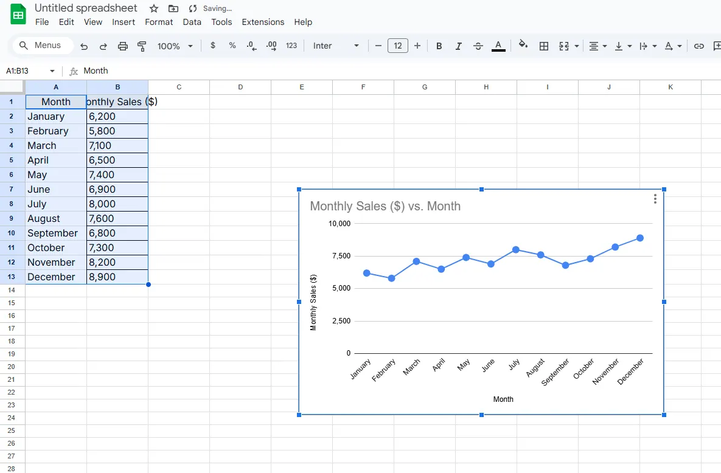Toggle bold formatting
Image resolution: width=721 pixels, height=473 pixels.
(439, 46)
